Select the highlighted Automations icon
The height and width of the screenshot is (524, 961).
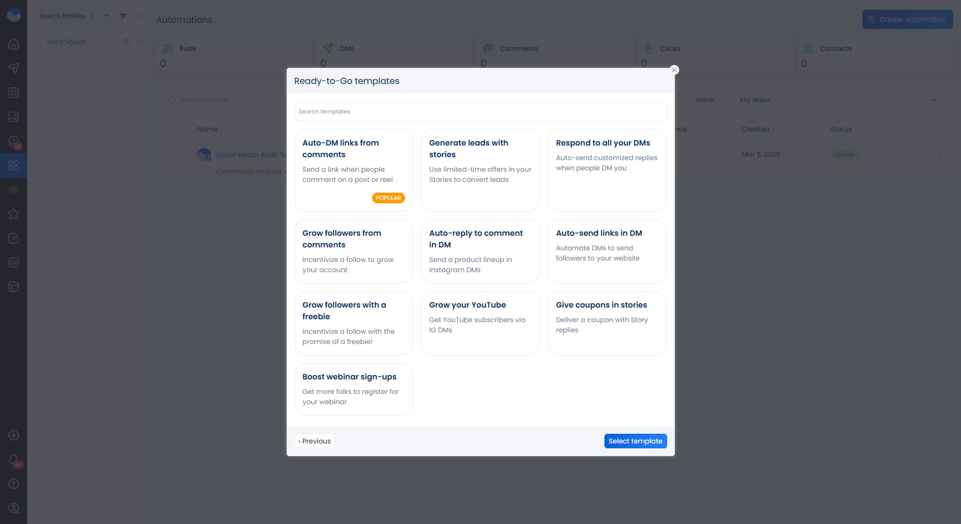13,165
